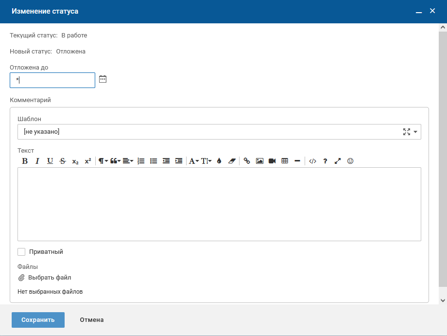This screenshot has width=447, height=336.
Task: Open the paragraph format dropdown
Action: tap(103, 161)
